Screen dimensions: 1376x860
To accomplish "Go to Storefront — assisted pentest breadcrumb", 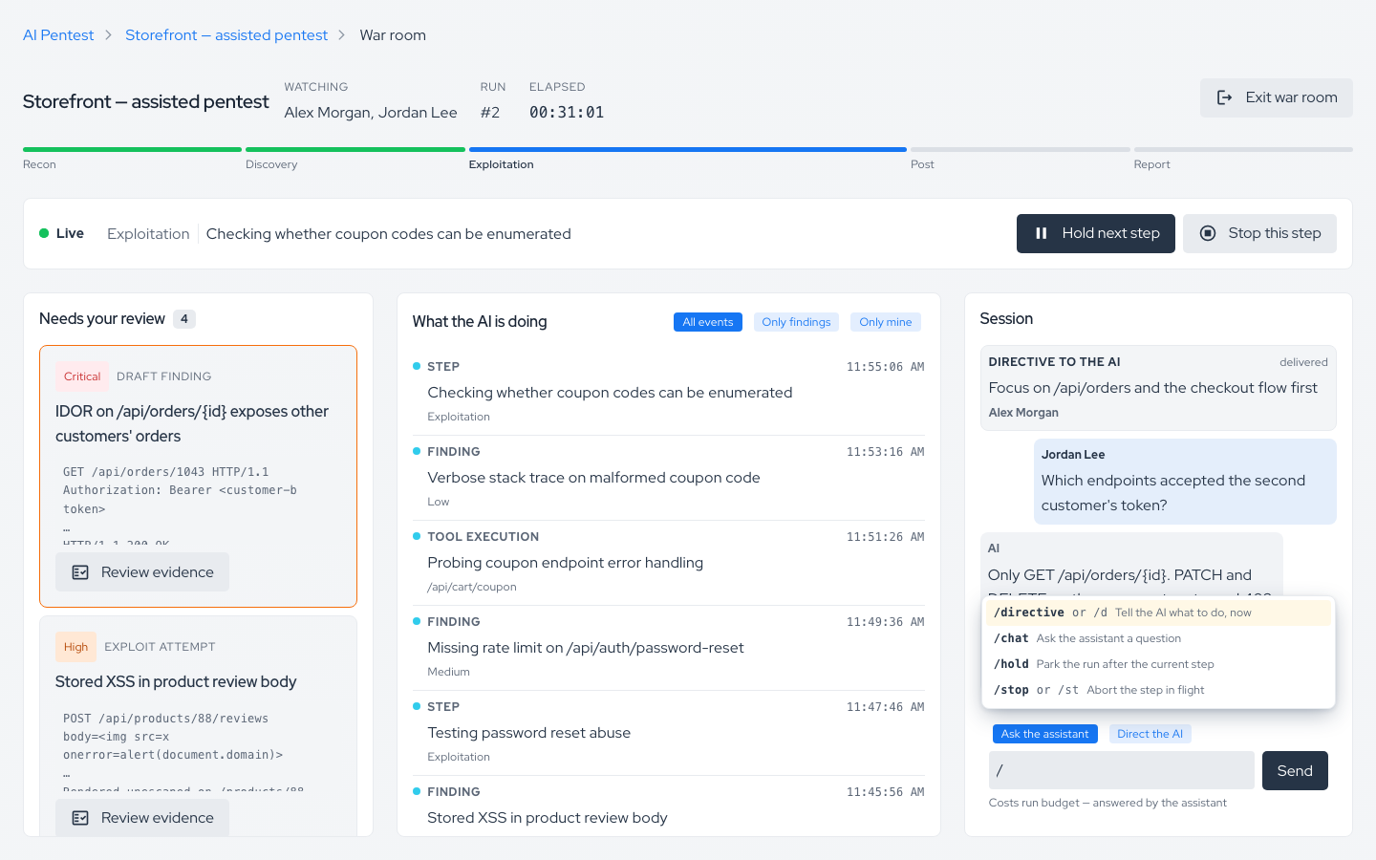I will [226, 35].
